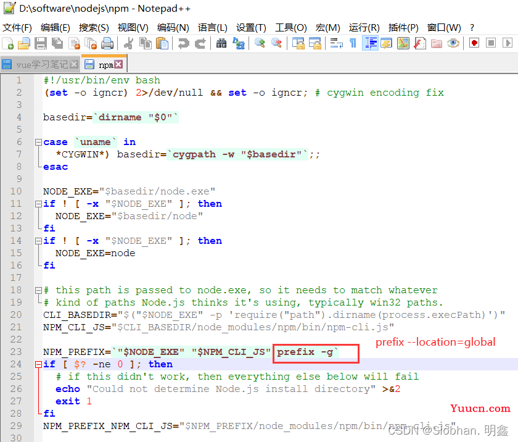Image resolution: width=518 pixels, height=442 pixels.
Task: Toggle the indent guide icon
Action: pyautogui.click(x=370, y=43)
